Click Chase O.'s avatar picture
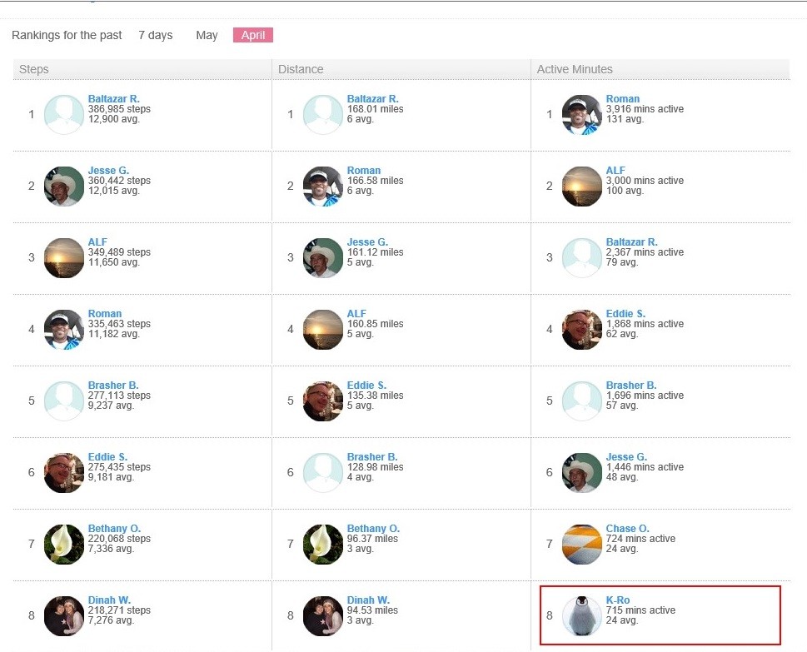Viewport: 807px width, 652px height. [x=582, y=545]
